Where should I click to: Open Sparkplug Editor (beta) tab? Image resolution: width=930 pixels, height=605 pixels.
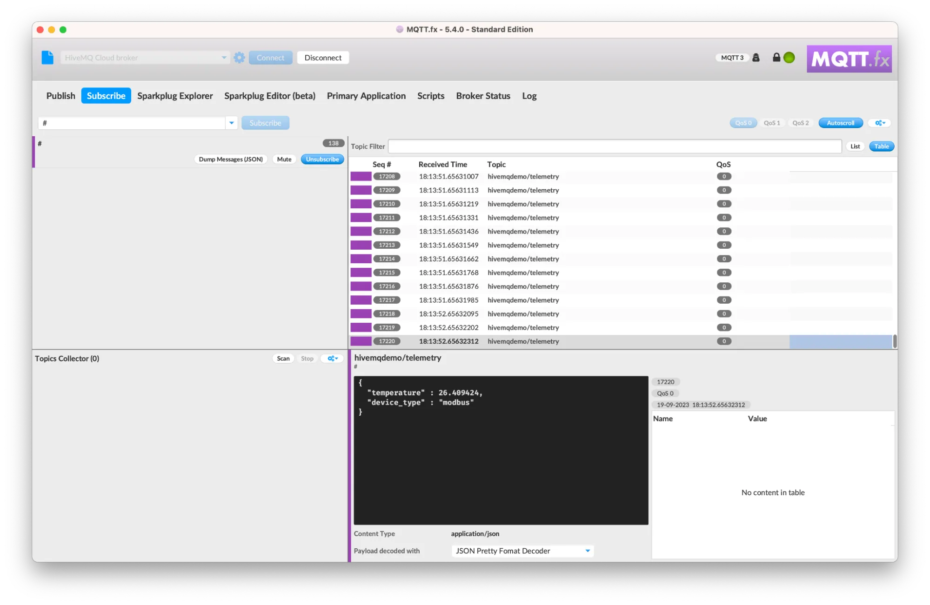(270, 96)
